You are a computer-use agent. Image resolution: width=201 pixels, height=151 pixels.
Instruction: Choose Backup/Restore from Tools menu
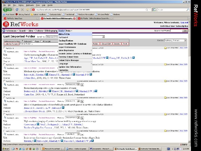pyautogui.click(x=75, y=41)
